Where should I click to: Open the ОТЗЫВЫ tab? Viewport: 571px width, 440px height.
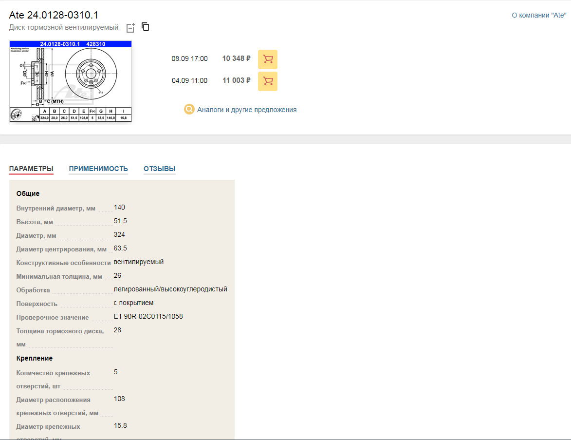159,169
